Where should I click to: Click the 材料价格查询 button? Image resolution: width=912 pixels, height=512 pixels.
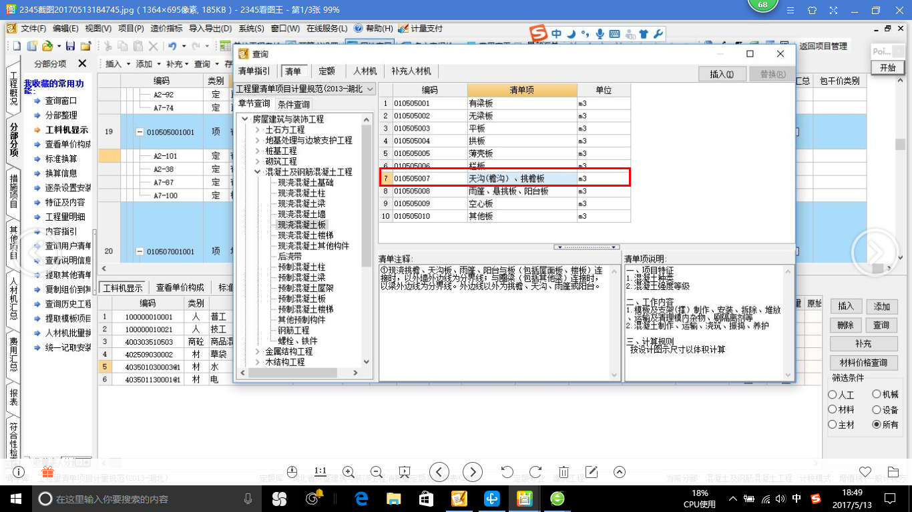863,363
